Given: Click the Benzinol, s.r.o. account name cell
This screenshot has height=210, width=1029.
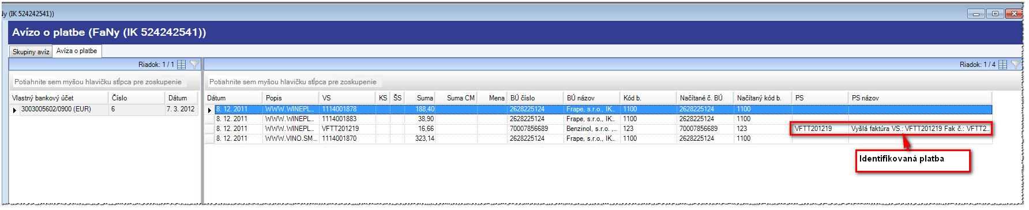Looking at the screenshot, I should click(x=592, y=129).
